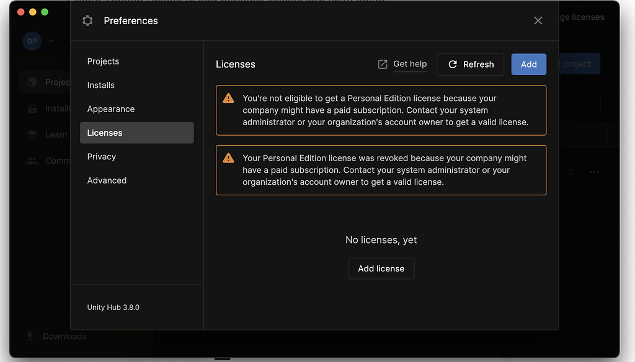Click the Learn graduation cap icon in sidebar
Image resolution: width=635 pixels, height=362 pixels.
[32, 135]
